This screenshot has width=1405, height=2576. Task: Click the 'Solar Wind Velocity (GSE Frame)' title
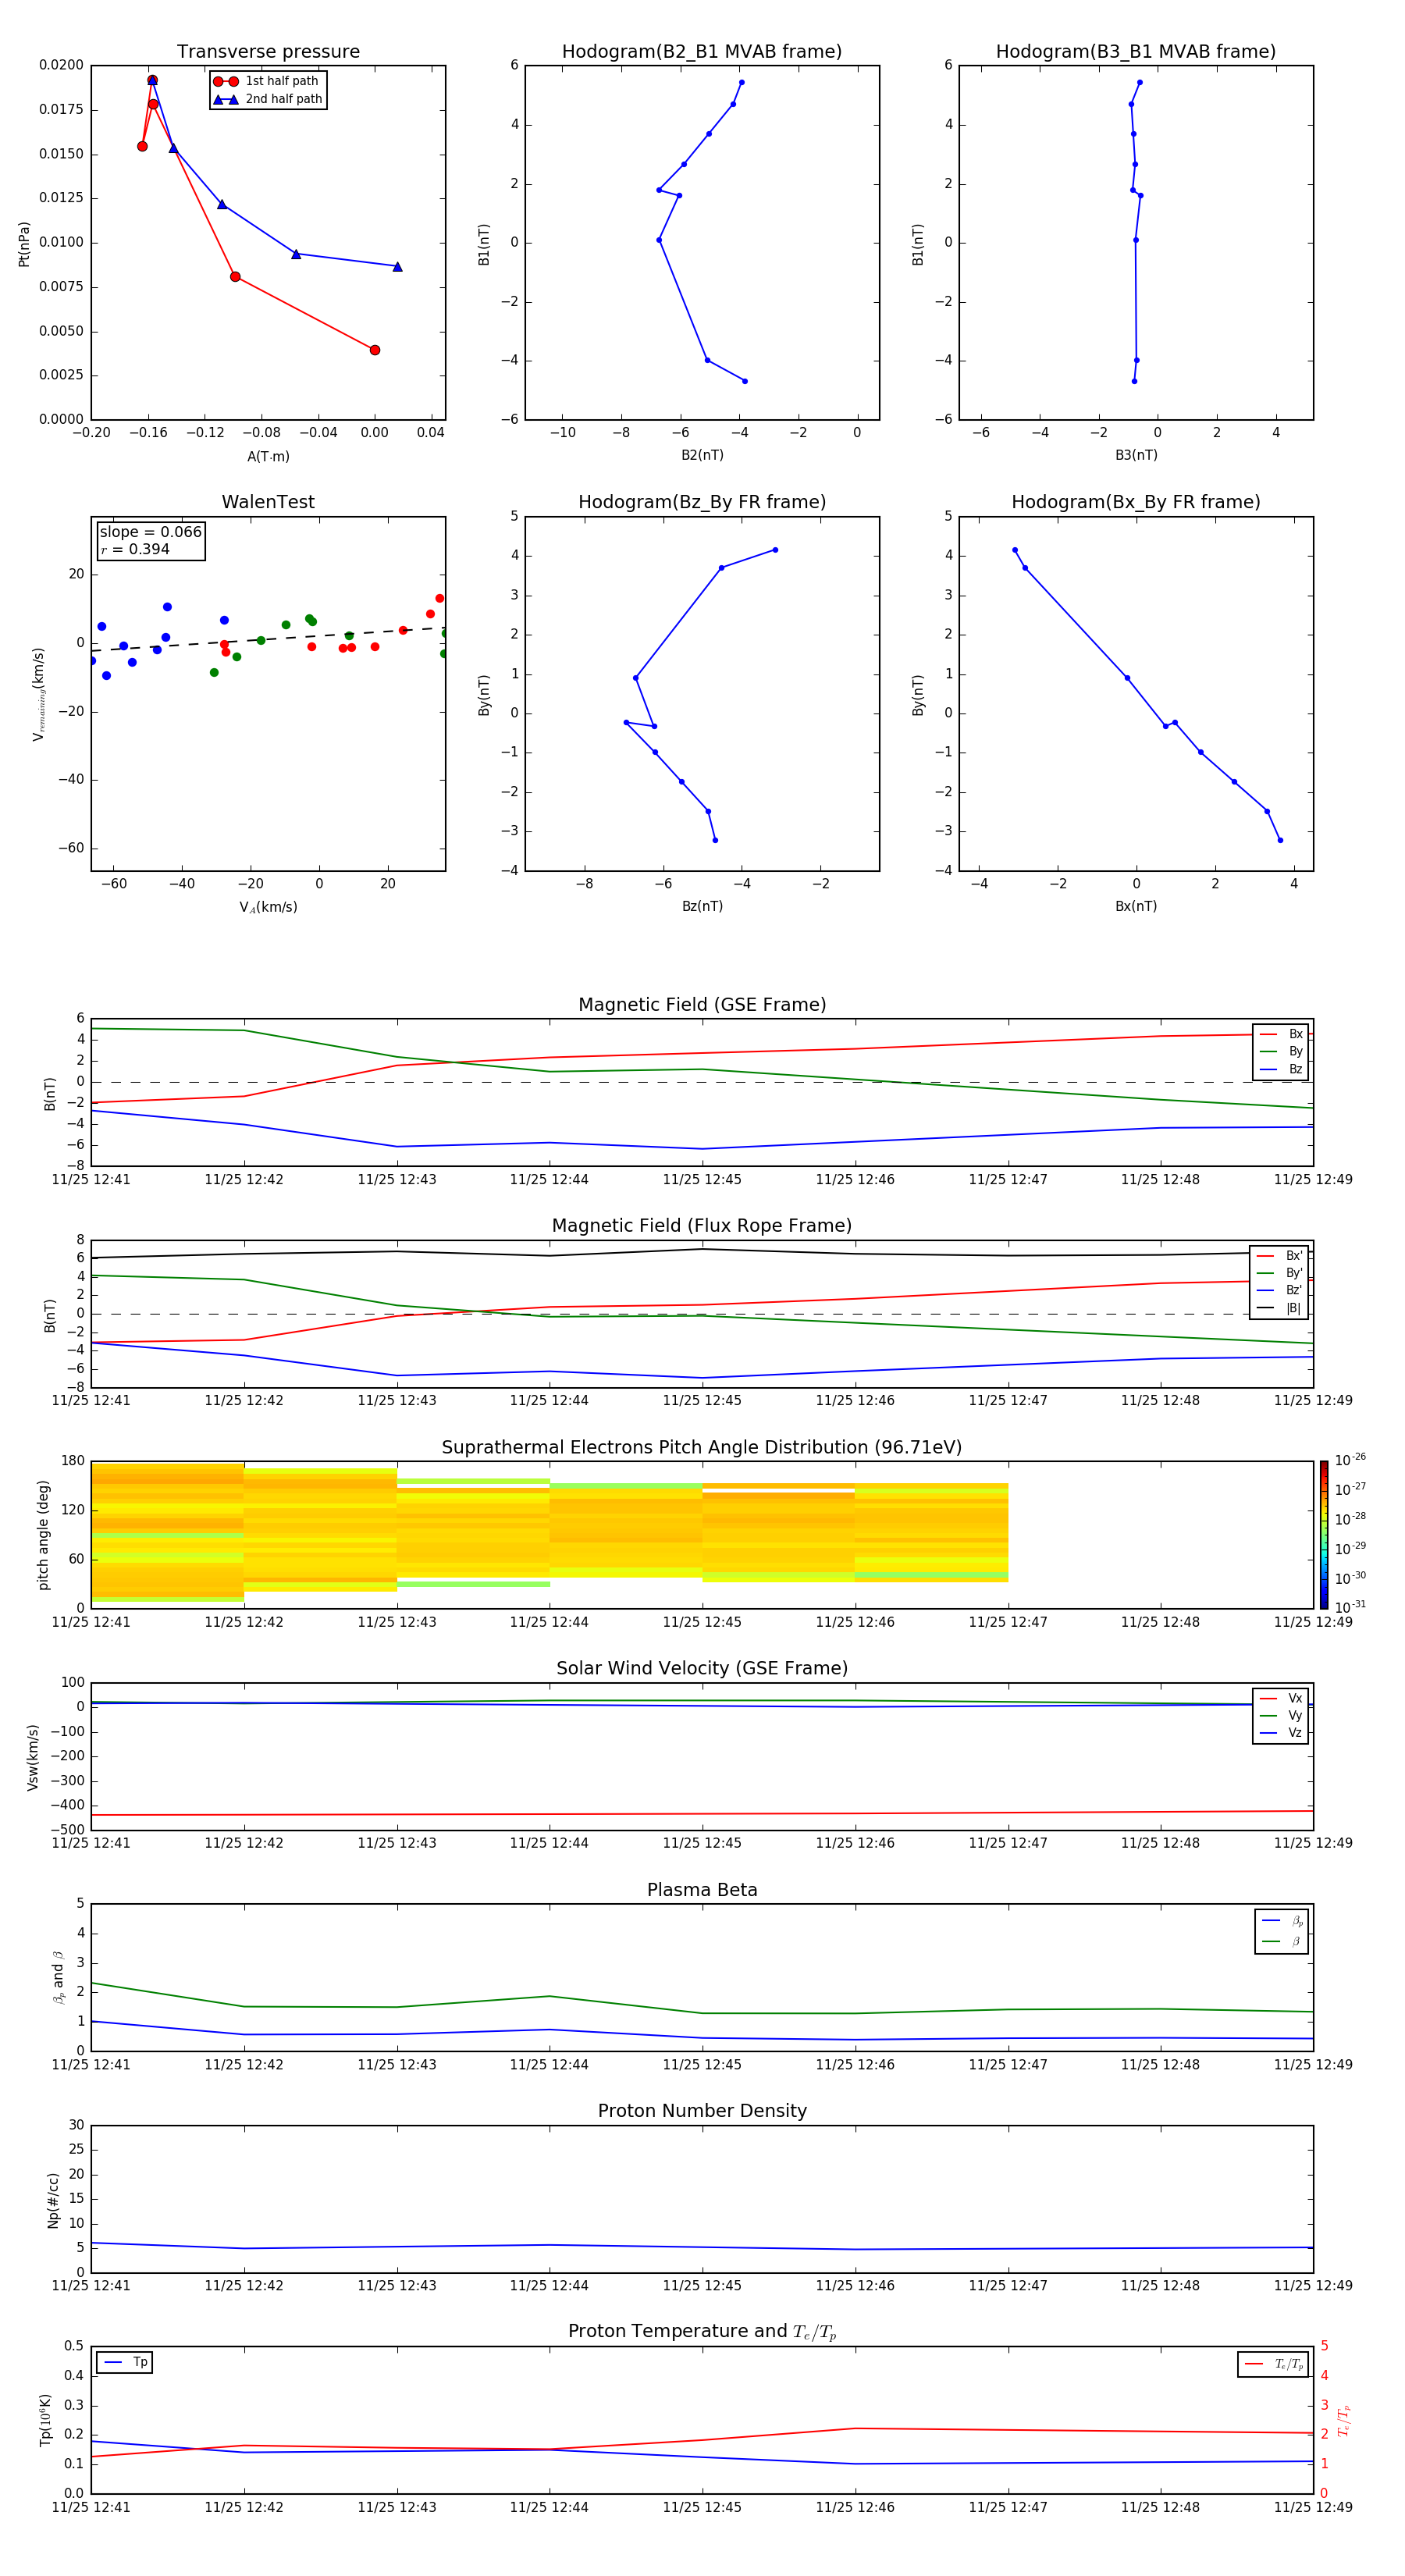[x=702, y=1669]
